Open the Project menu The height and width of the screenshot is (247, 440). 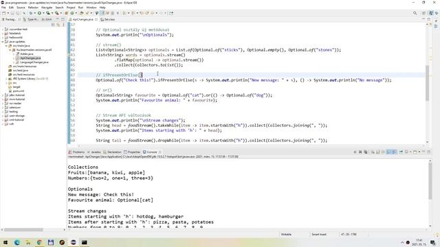click(x=71, y=8)
